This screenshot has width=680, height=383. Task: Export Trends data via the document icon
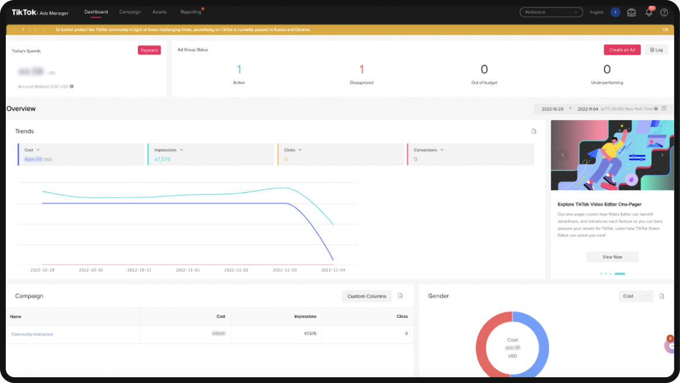pos(534,131)
